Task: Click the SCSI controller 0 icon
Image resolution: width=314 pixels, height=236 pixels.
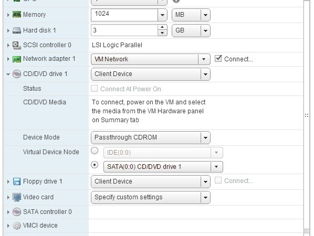Action: tap(17, 45)
